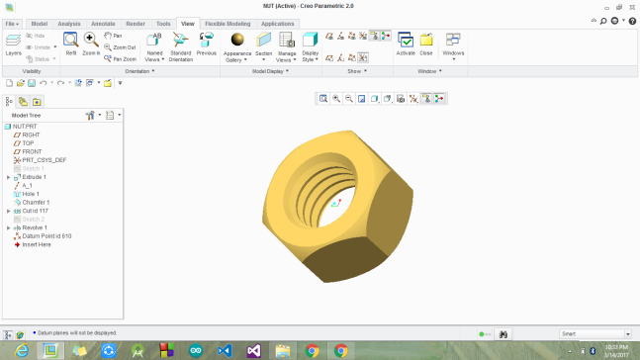Apply the Standard Orientation view
This screenshot has height=360, width=640.
pos(180,46)
